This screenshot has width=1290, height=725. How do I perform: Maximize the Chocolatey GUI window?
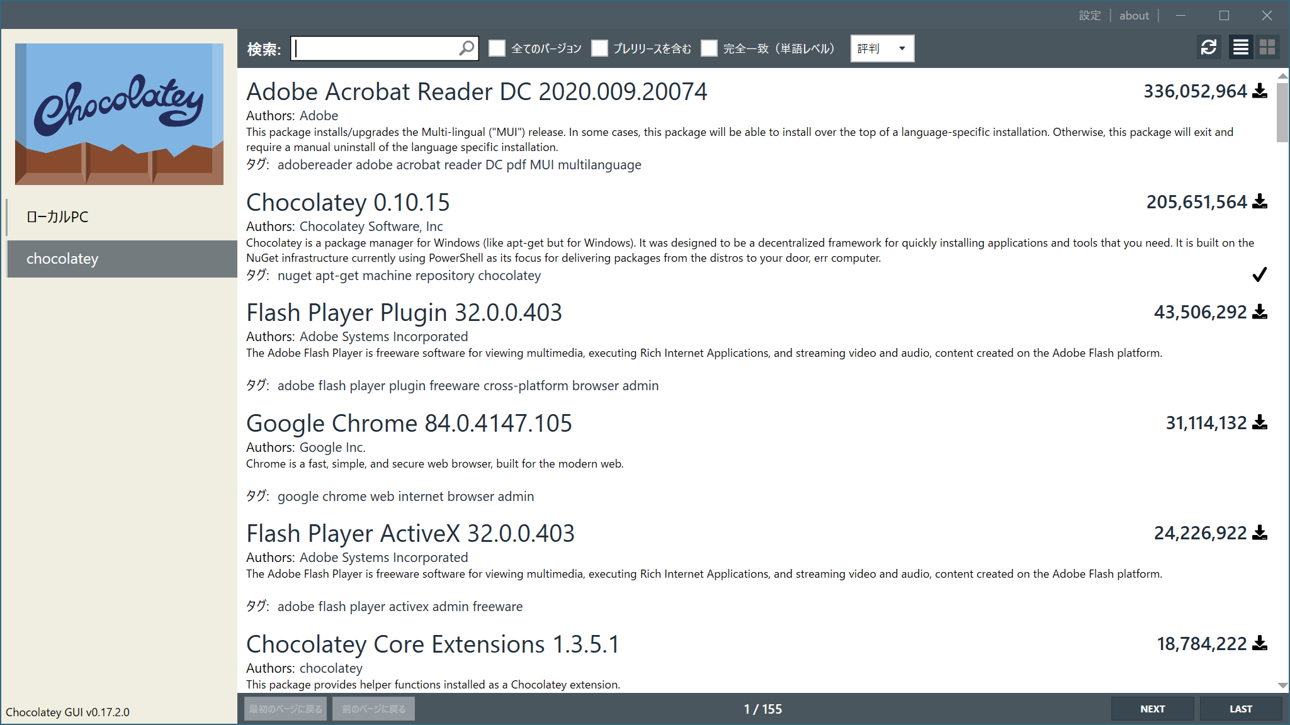(1224, 15)
